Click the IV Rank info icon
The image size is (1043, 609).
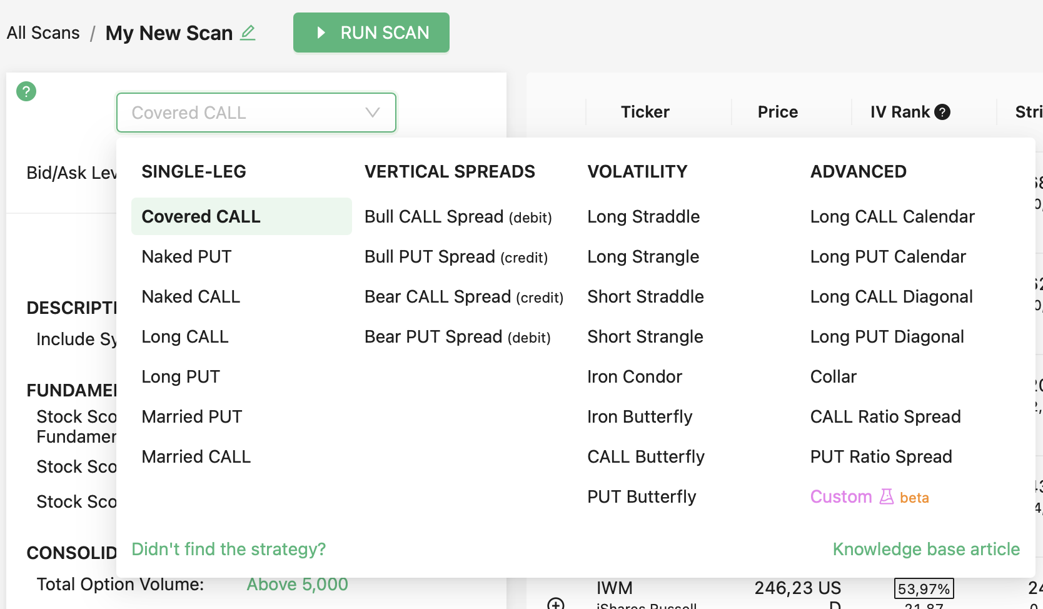pyautogui.click(x=942, y=112)
